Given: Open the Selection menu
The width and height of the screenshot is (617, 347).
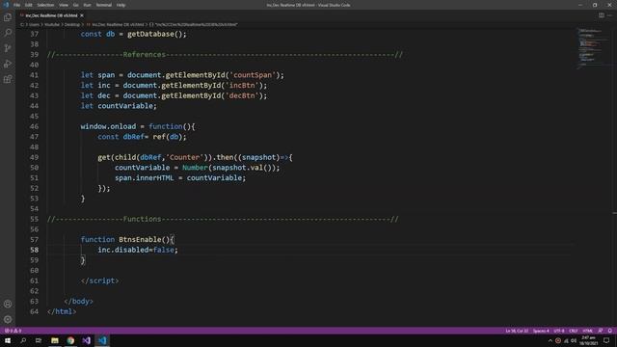Looking at the screenshot, I should pos(45,5).
